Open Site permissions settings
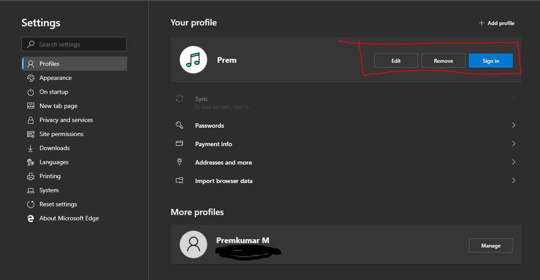540x280 pixels. pyautogui.click(x=30, y=134)
